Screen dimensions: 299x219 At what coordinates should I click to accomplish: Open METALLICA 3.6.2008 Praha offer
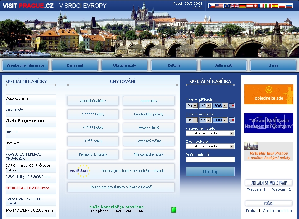pos(27,188)
